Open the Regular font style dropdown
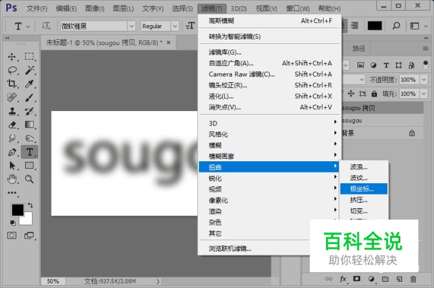The height and width of the screenshot is (288, 434). [x=175, y=26]
